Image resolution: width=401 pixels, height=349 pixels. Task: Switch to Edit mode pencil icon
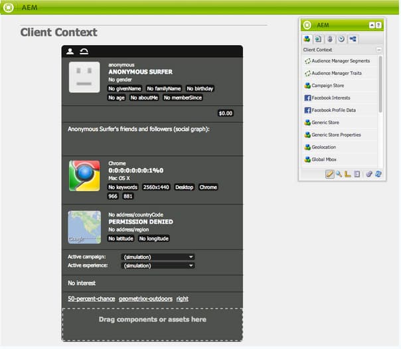(330, 174)
